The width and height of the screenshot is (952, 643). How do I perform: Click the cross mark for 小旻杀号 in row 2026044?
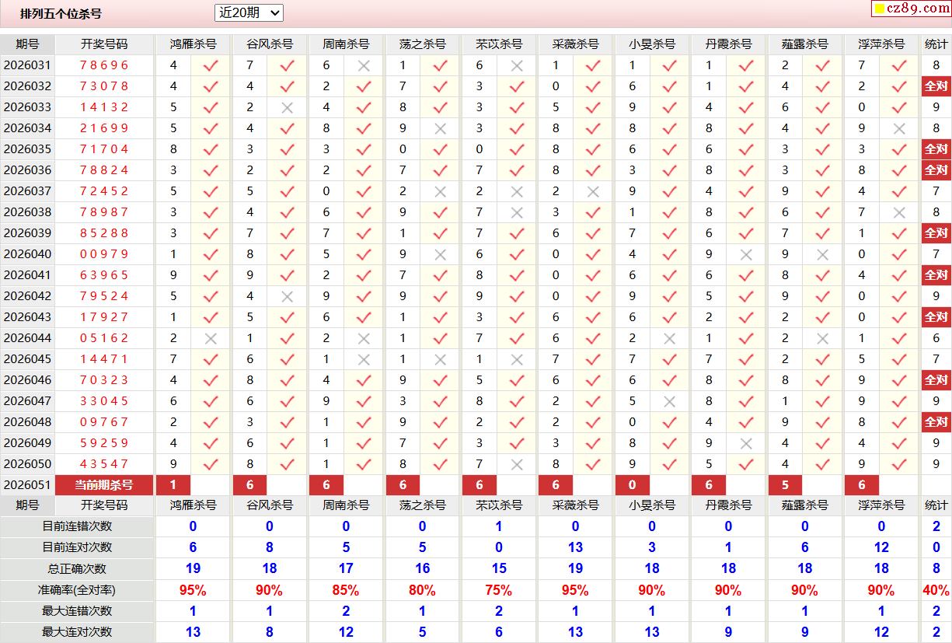click(x=670, y=339)
